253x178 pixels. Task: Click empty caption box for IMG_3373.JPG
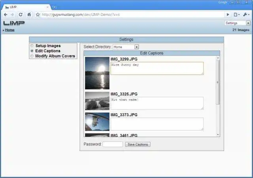tap(157, 124)
